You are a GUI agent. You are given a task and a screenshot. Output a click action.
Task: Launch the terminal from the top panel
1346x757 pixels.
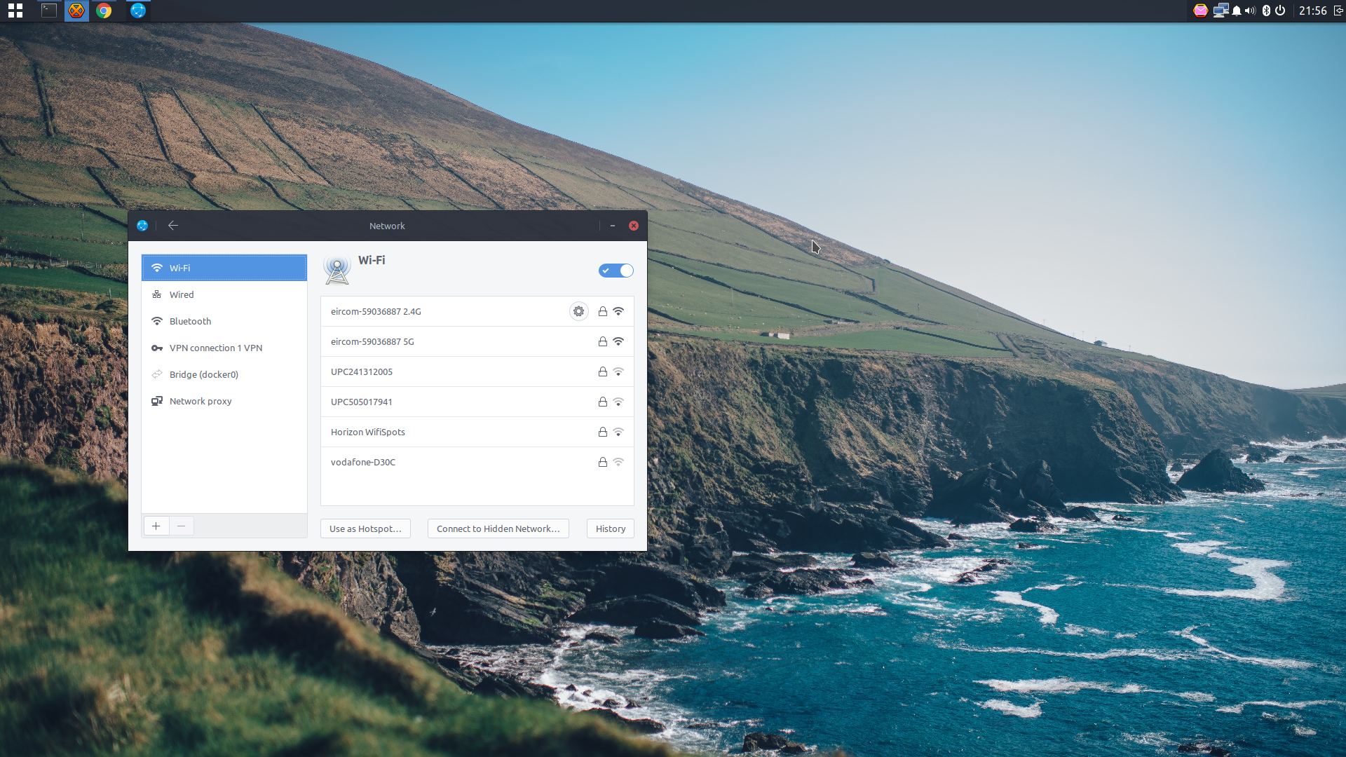click(48, 11)
